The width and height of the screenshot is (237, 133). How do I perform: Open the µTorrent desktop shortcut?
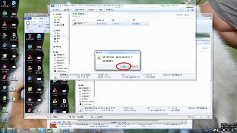click(x=4, y=14)
